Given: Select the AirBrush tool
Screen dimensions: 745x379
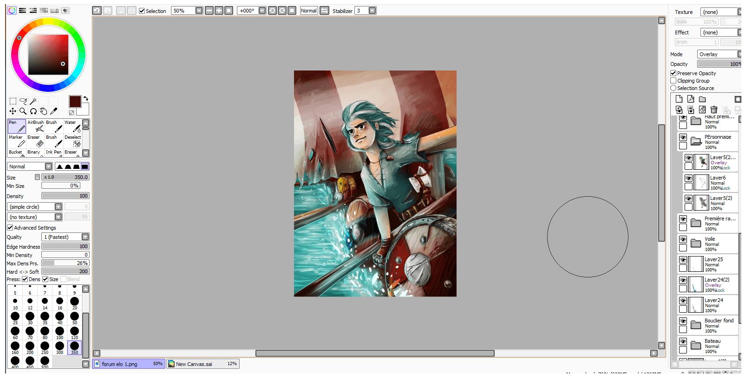Looking at the screenshot, I should pos(35,126).
